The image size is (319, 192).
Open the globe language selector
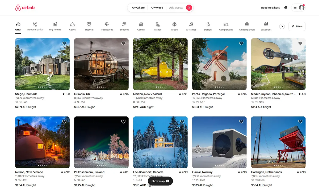(x=286, y=8)
